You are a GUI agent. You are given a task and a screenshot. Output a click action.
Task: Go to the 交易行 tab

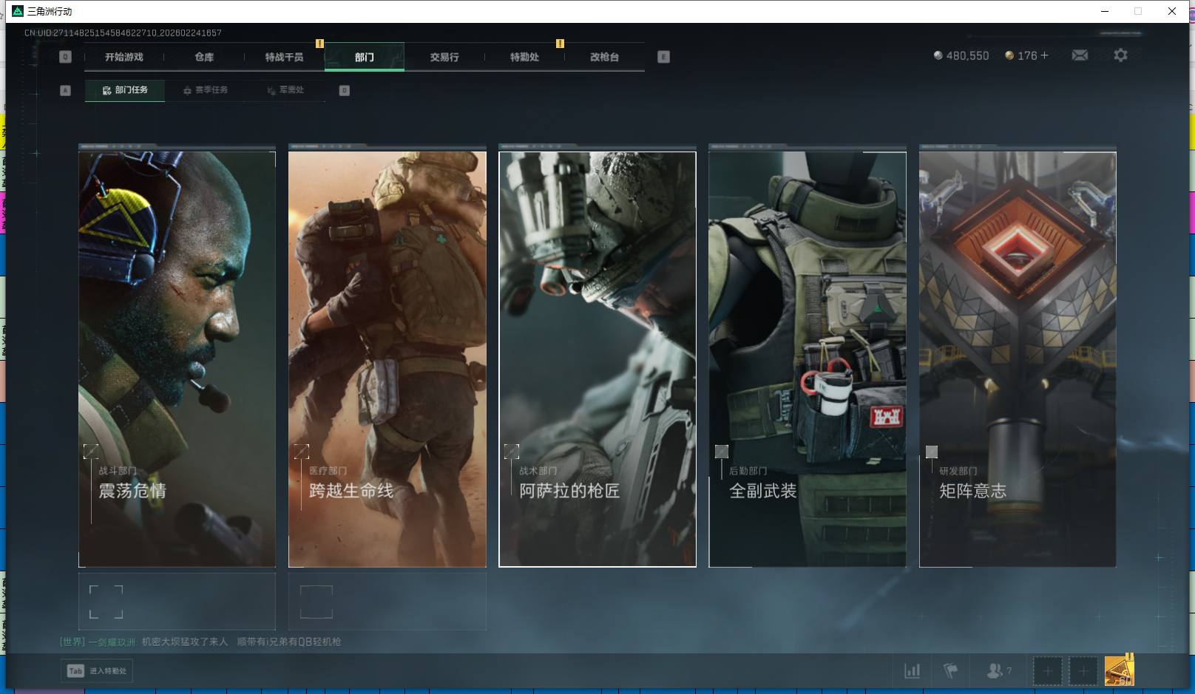444,57
